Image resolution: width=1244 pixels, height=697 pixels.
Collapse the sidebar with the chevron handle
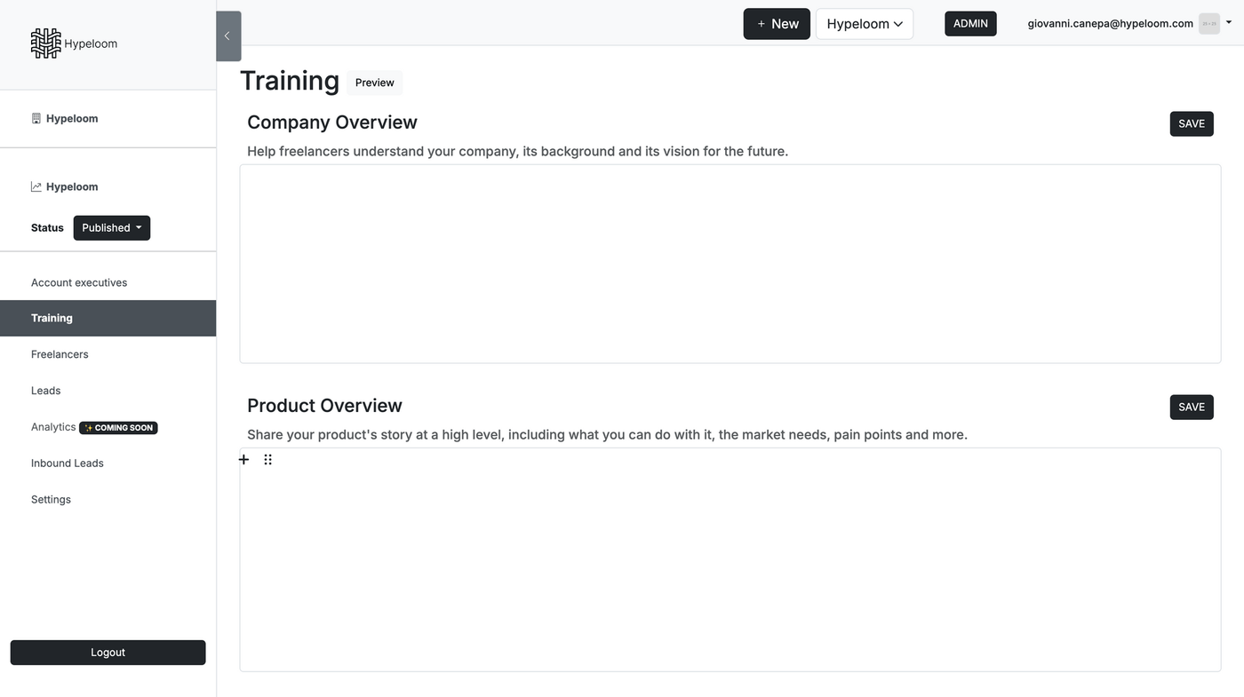pyautogui.click(x=228, y=36)
